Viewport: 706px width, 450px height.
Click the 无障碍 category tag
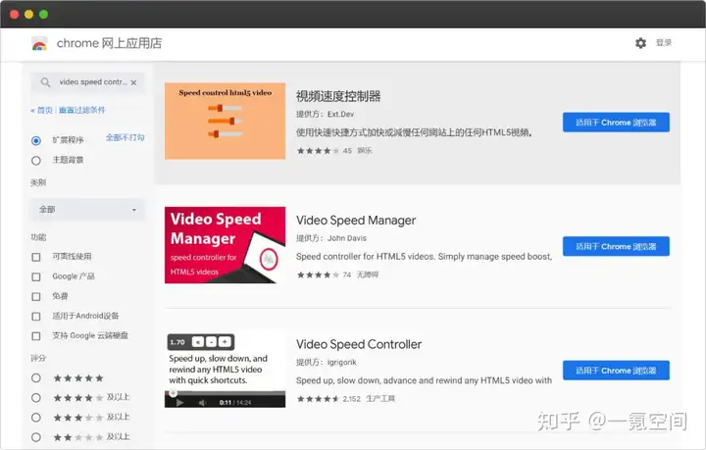click(368, 275)
